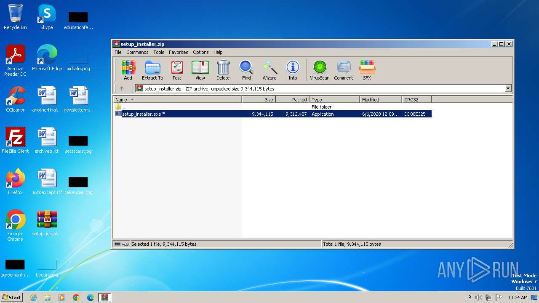
Task: Open the taskbar file explorer folder icon
Action: [48, 298]
